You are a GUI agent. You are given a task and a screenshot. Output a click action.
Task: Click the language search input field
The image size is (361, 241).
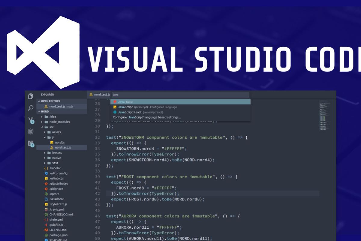(x=180, y=95)
